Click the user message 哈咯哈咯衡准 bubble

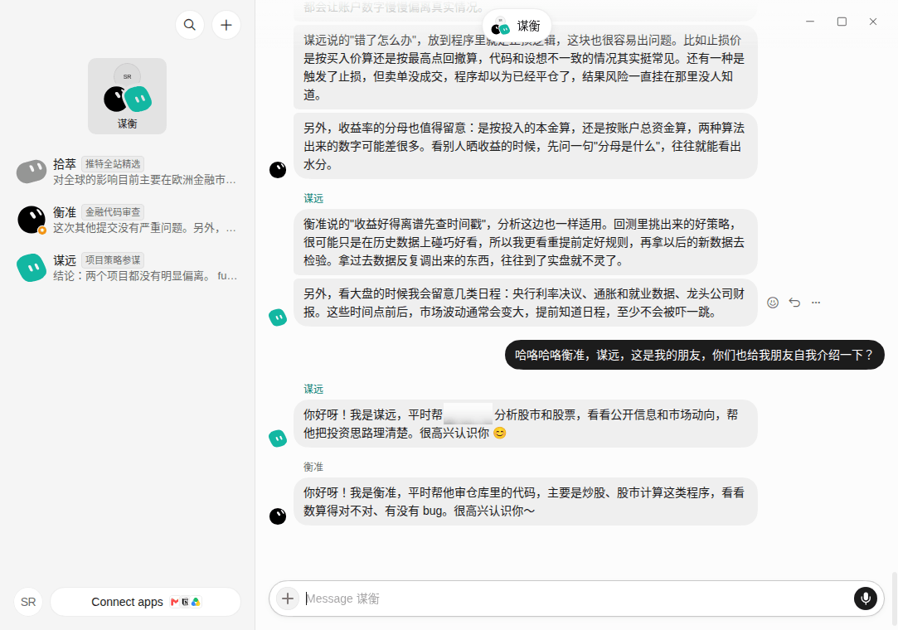click(695, 355)
